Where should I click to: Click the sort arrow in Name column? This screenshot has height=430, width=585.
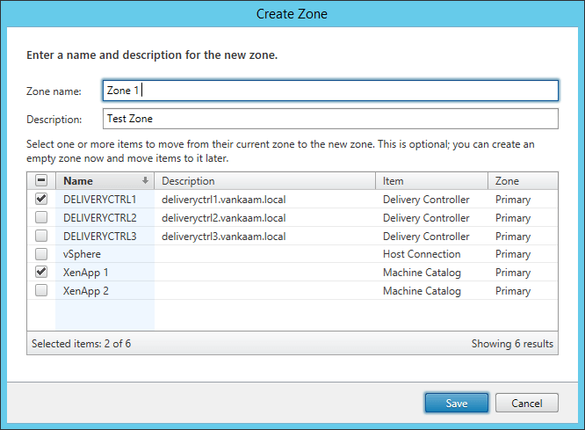point(146,181)
